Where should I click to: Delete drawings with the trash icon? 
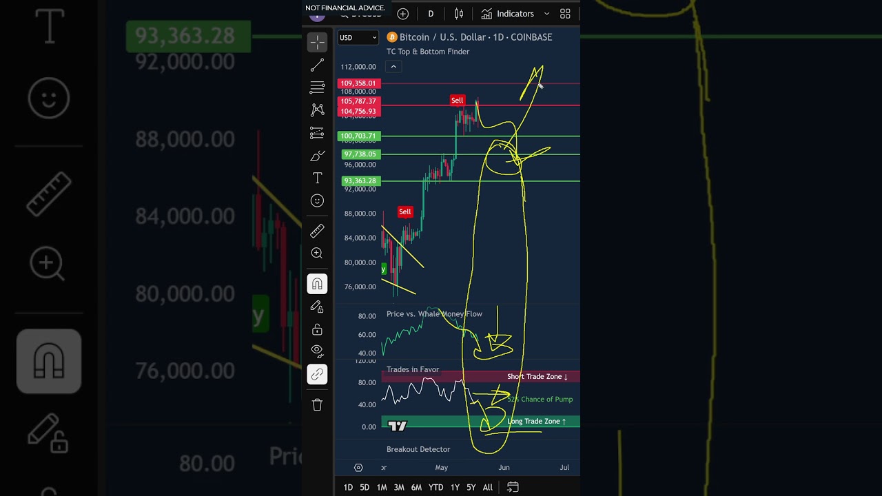317,405
